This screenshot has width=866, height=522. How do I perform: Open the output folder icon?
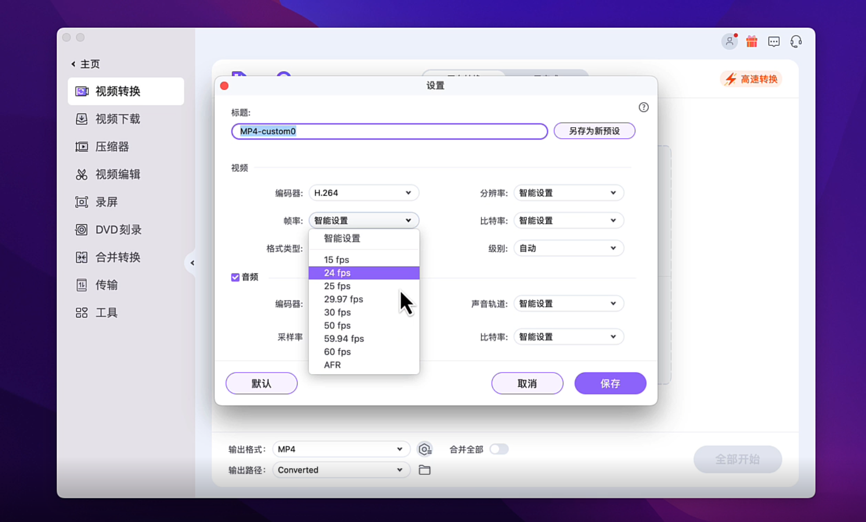pos(425,470)
